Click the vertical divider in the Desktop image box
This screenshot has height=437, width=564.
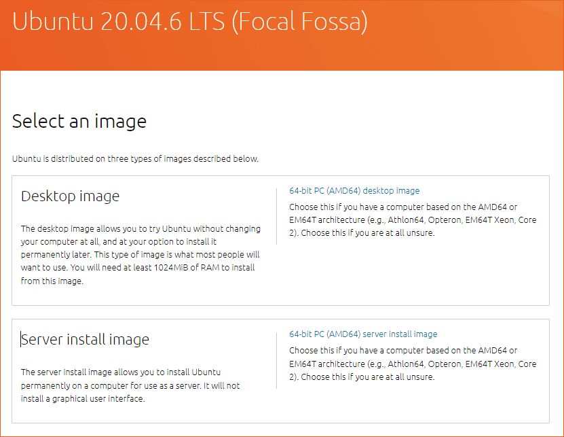click(276, 216)
